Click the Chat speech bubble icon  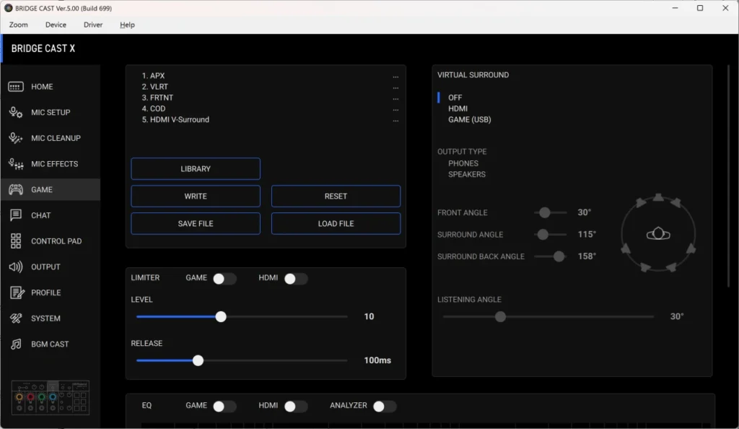click(x=16, y=215)
